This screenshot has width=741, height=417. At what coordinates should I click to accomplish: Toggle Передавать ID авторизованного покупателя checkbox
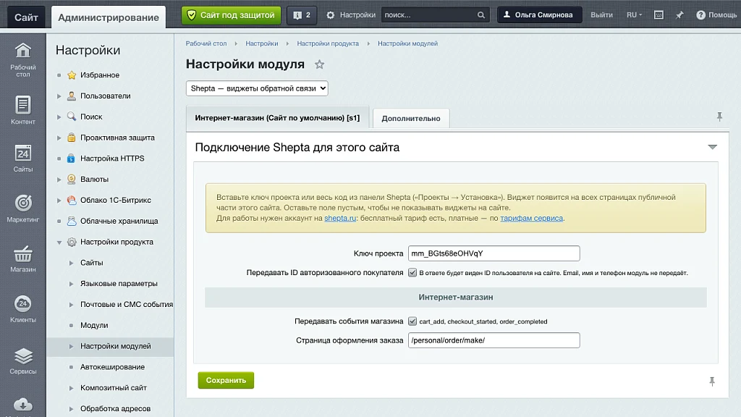pyautogui.click(x=412, y=272)
